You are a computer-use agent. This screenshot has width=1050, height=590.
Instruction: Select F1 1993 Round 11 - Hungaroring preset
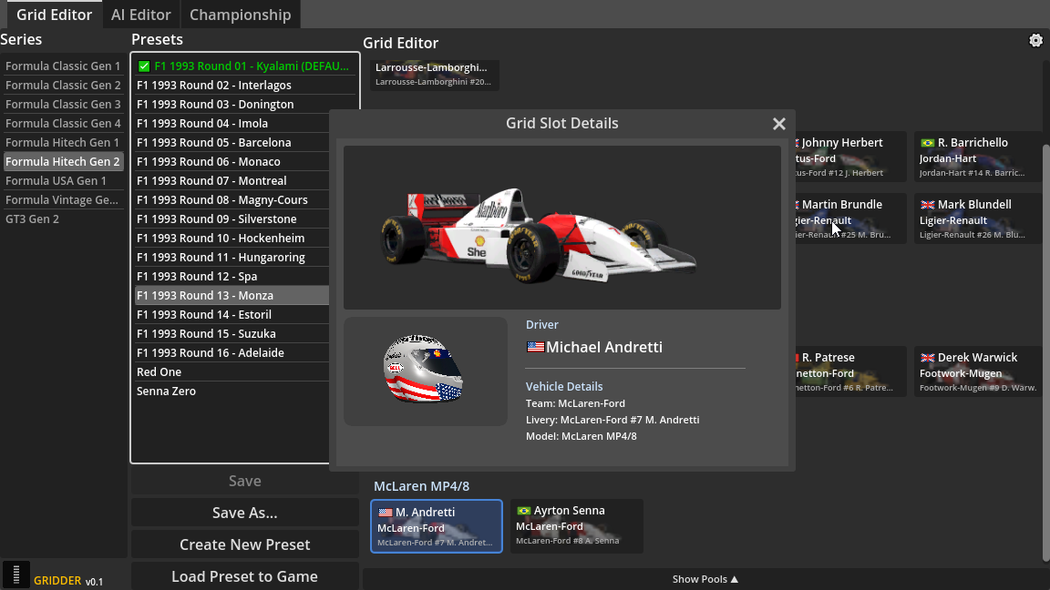pyautogui.click(x=232, y=258)
